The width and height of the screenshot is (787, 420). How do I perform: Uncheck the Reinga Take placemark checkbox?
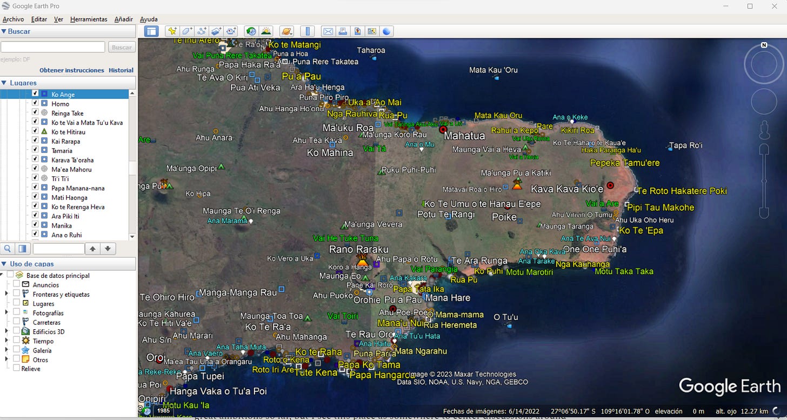pyautogui.click(x=35, y=113)
